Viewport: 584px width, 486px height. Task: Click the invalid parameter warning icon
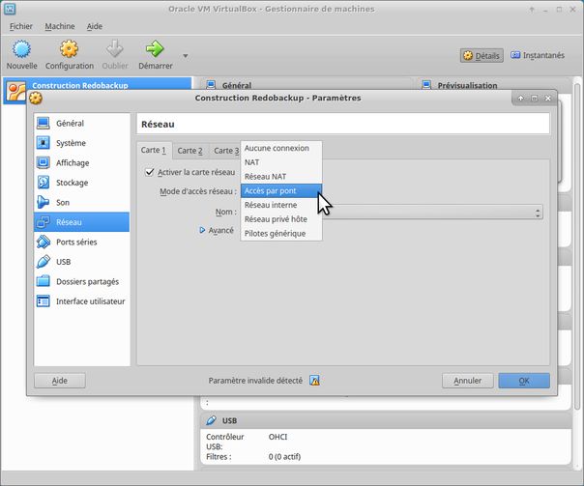[x=314, y=381]
